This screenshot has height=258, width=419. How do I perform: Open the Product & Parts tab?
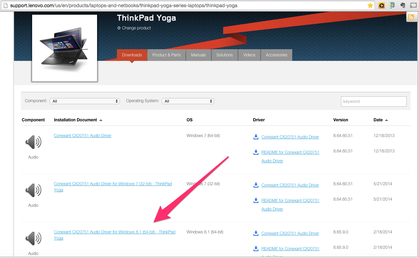point(166,55)
